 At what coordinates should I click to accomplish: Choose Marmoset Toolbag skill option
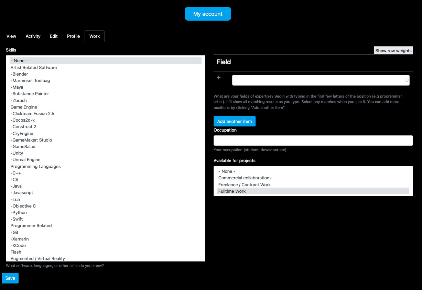pos(106,81)
